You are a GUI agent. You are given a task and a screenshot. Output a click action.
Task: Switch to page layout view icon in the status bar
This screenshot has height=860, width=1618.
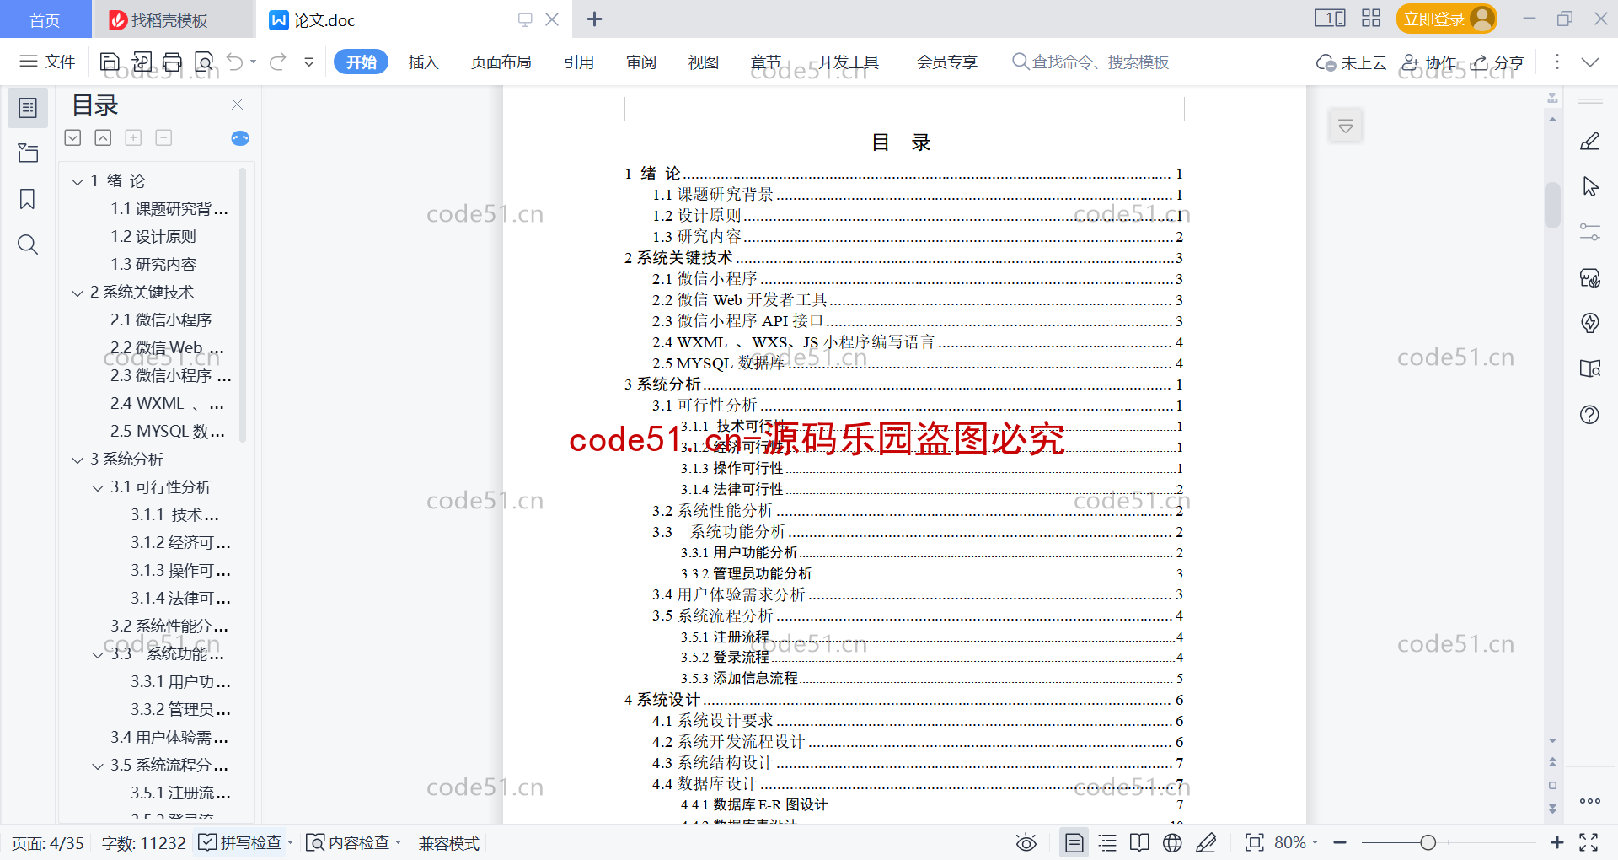click(x=1074, y=842)
